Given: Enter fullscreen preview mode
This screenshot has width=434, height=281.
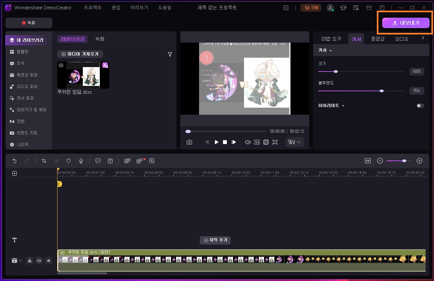Looking at the screenshot, I should [x=275, y=142].
